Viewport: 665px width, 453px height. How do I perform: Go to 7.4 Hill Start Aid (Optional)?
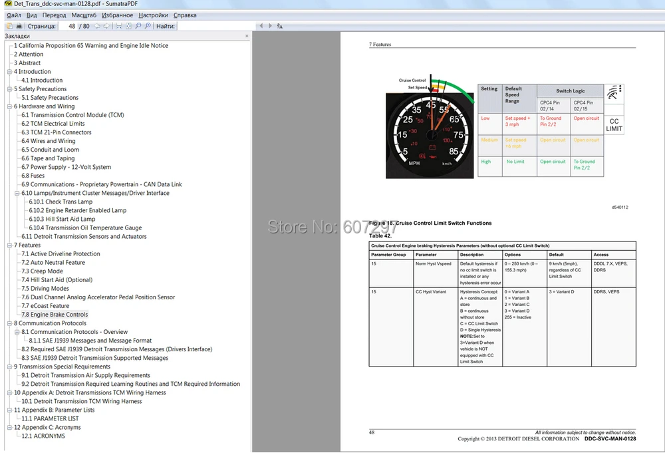[x=57, y=280]
